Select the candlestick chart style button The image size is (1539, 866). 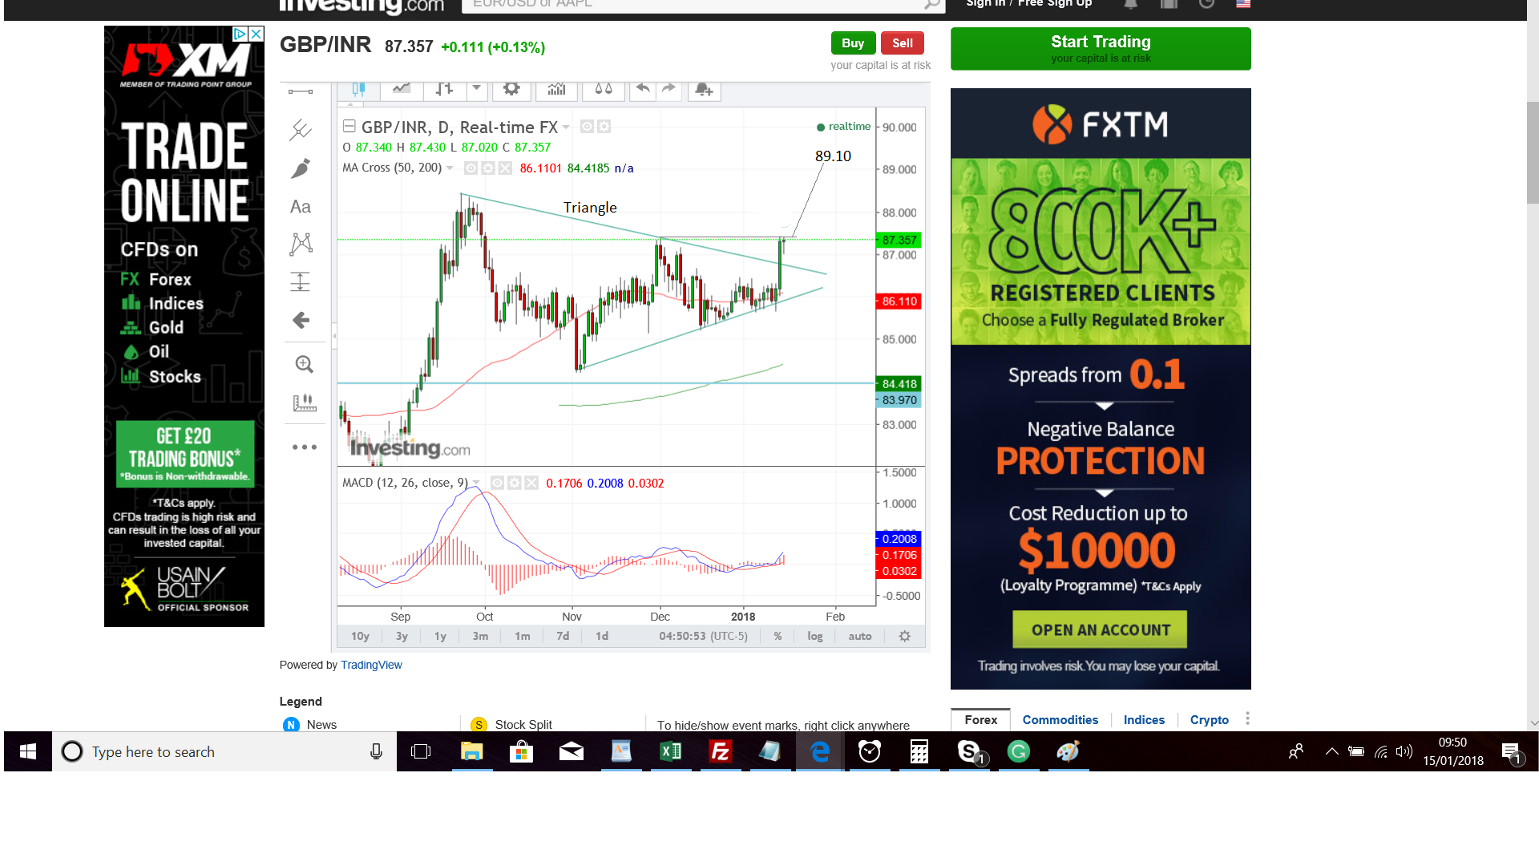[358, 89]
